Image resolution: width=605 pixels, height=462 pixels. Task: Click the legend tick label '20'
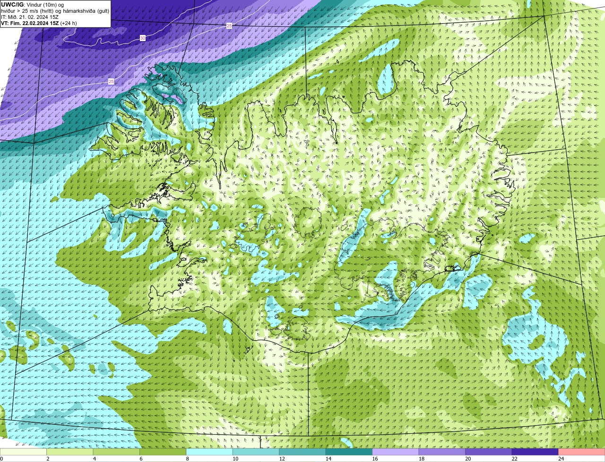point(468,459)
